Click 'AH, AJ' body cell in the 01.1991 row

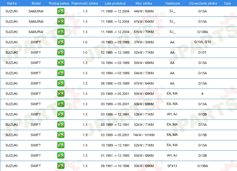172,156
